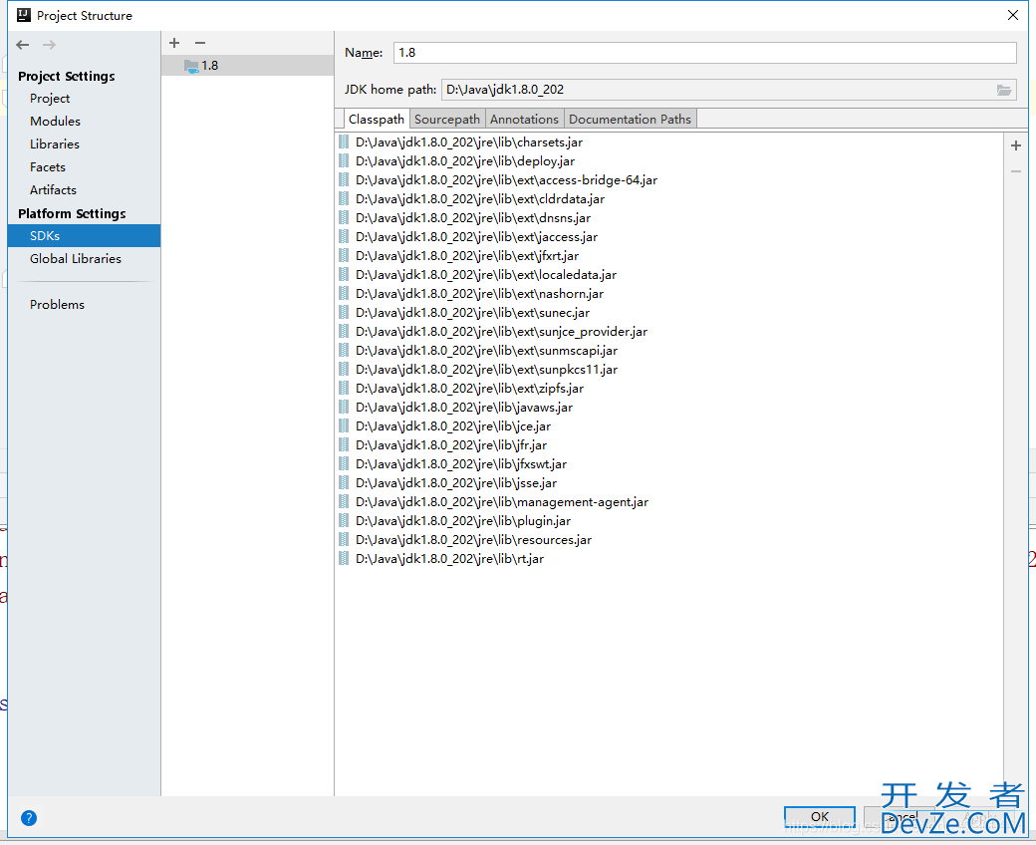Browse JDK home path folder icon
The height and width of the screenshot is (845, 1036).
point(1004,90)
